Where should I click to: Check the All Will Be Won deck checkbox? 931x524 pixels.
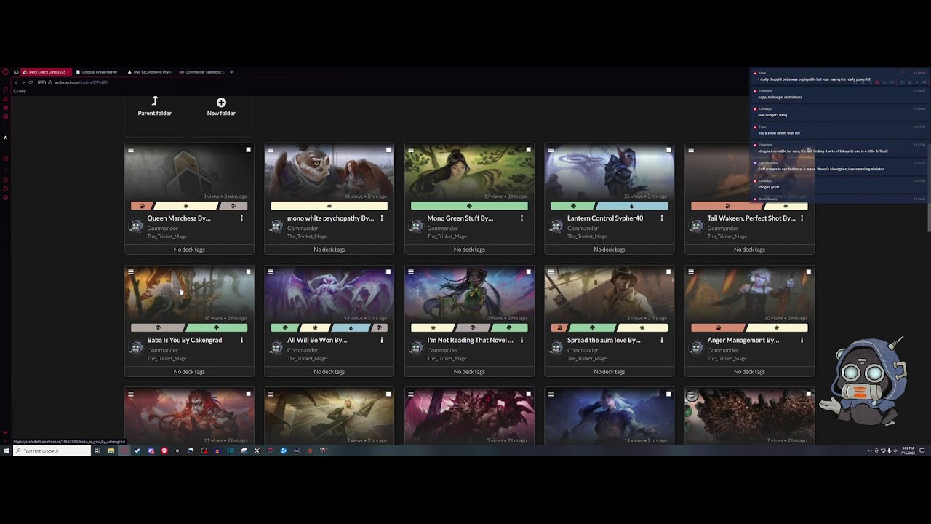[388, 272]
